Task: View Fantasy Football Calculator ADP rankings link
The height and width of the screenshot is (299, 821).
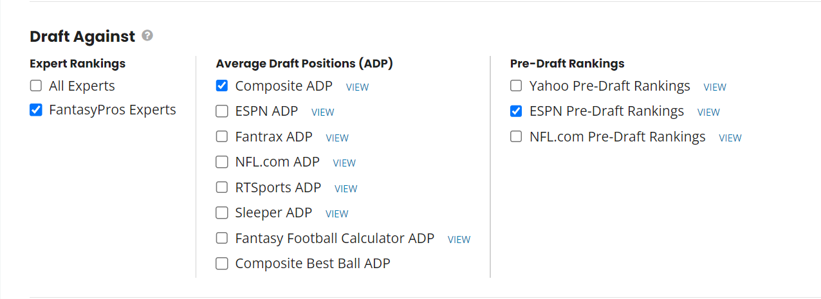Action: click(x=459, y=239)
